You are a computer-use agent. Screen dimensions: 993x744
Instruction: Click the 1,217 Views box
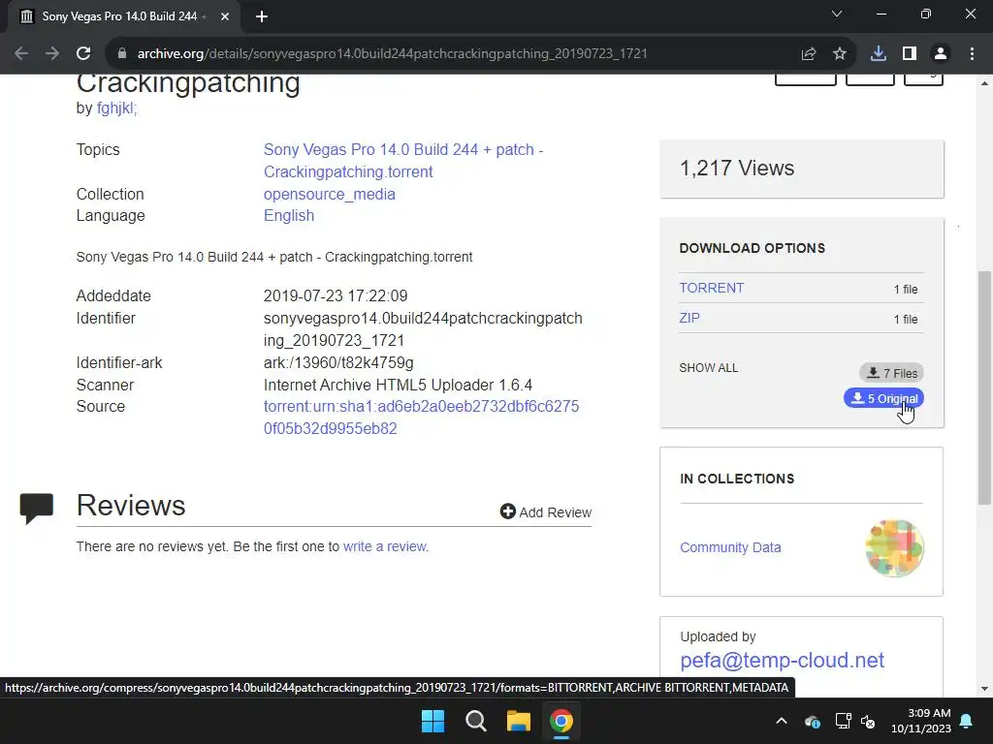coord(802,169)
